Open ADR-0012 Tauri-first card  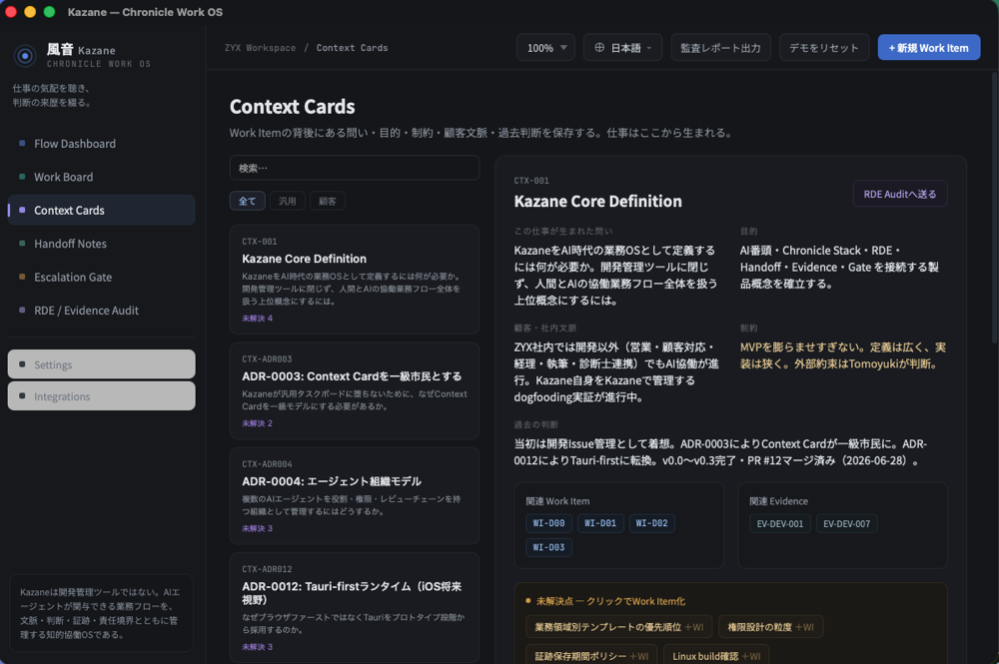point(355,608)
